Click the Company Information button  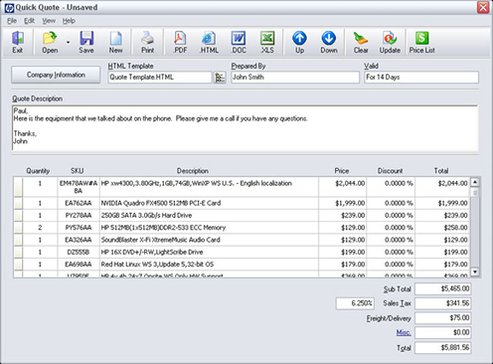tap(56, 75)
